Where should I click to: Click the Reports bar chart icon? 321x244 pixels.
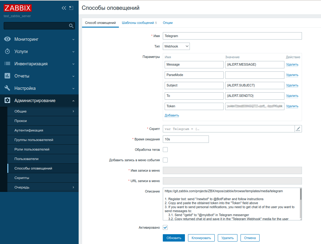tap(7, 76)
